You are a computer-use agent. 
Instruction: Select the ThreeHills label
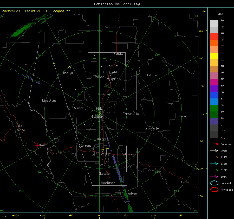click(x=131, y=114)
